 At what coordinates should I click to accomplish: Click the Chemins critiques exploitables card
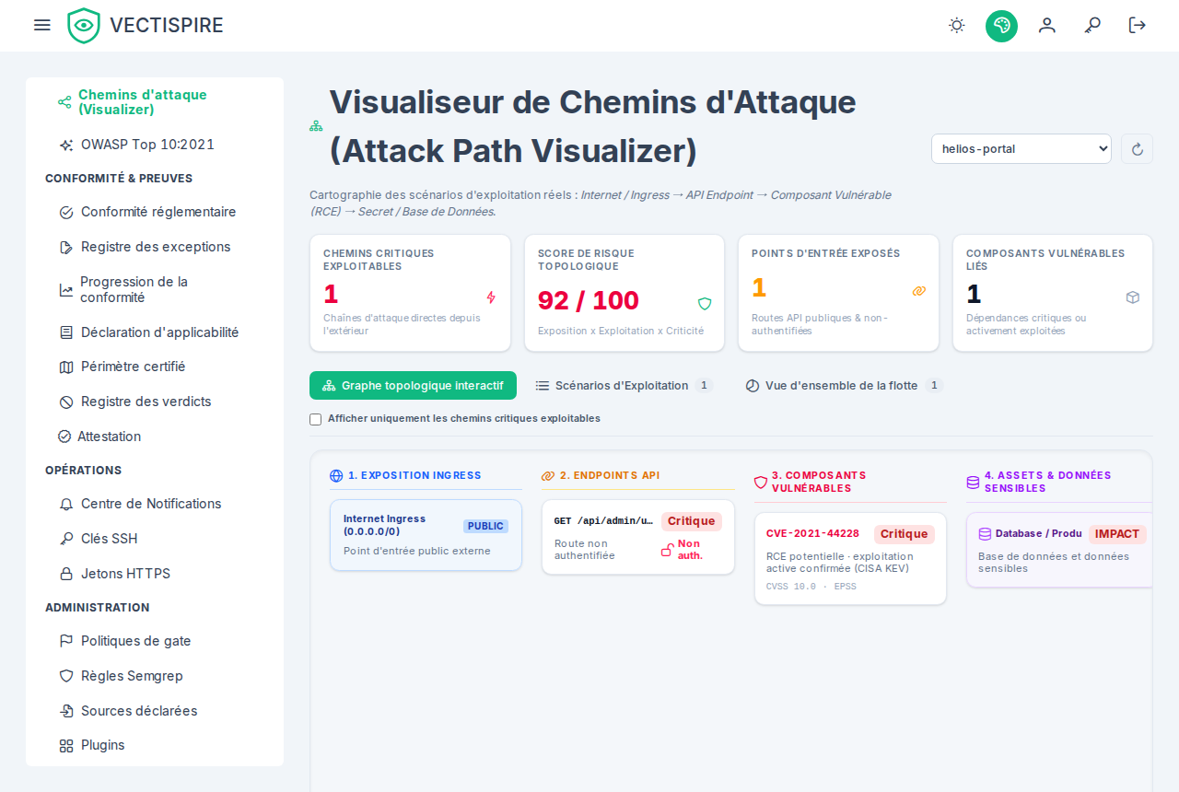tap(410, 293)
